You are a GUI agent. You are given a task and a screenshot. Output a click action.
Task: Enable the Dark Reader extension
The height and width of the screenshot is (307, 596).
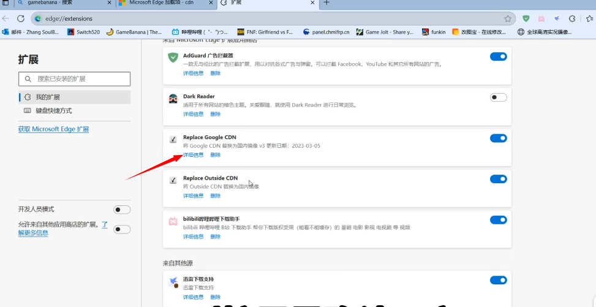point(499,97)
